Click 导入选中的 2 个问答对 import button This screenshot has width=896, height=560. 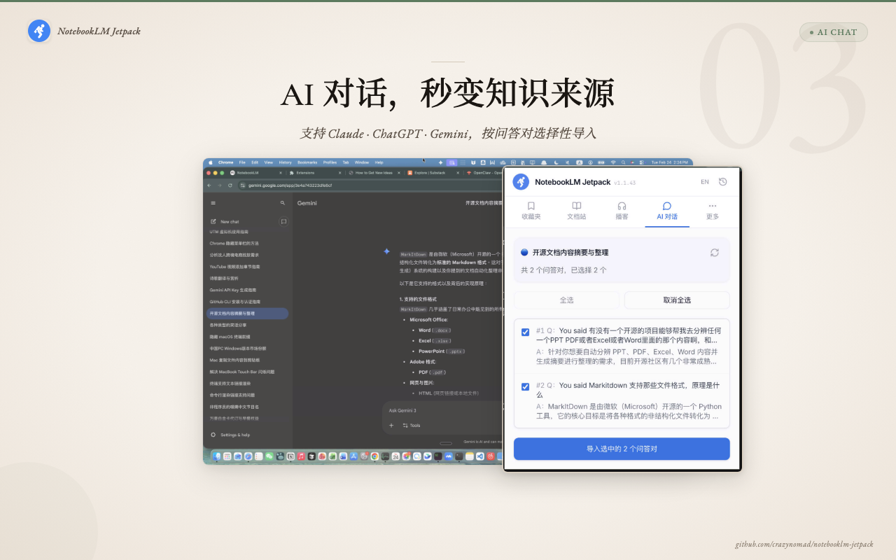pos(622,449)
